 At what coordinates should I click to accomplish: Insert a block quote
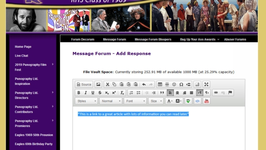pos(162,93)
